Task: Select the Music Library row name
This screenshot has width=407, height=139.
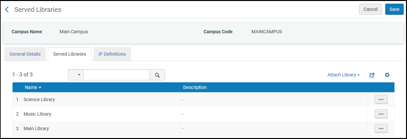Action: (37, 114)
